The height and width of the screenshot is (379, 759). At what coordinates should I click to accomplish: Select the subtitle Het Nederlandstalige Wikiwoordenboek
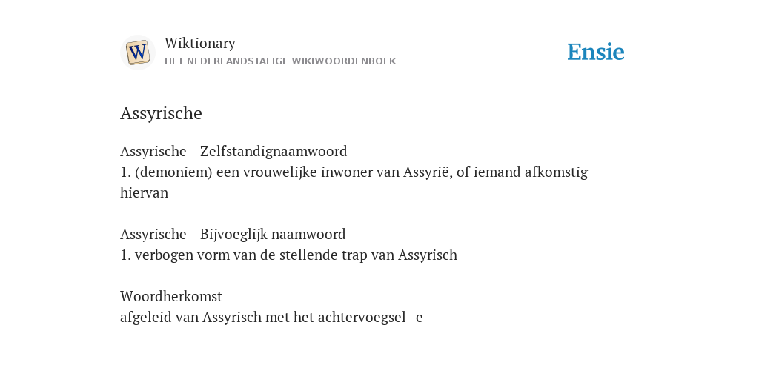pos(280,61)
